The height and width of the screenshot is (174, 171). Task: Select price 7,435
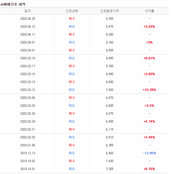point(110,161)
